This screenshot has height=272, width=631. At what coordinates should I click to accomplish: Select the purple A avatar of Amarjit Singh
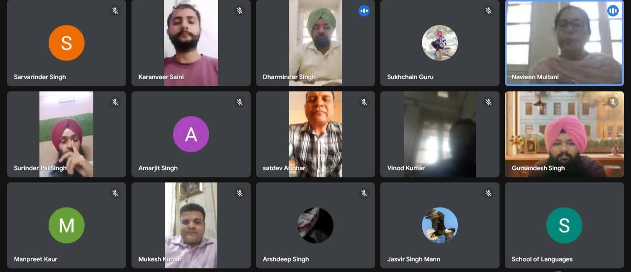point(191,134)
